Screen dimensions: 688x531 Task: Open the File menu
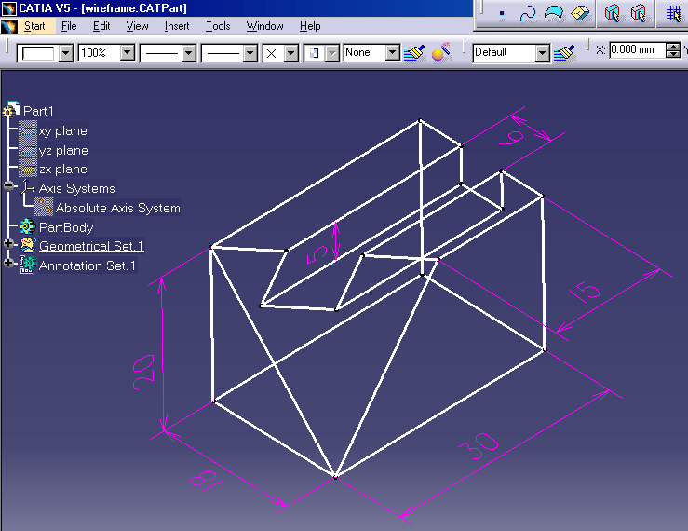coord(69,26)
